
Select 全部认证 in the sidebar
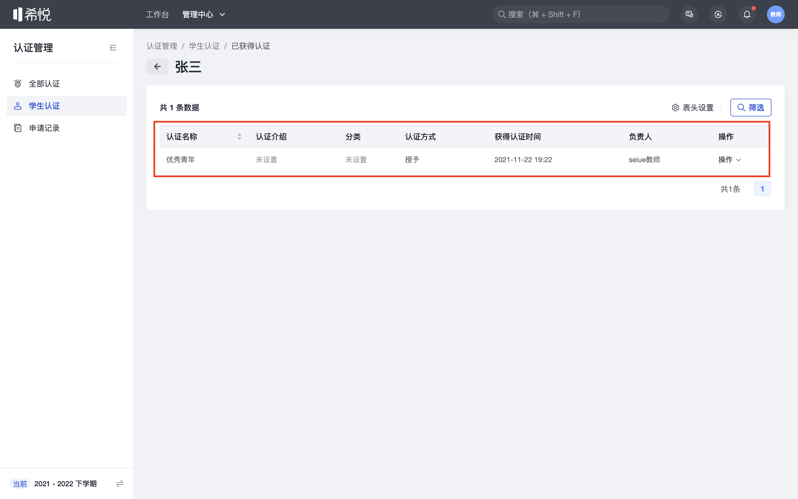coord(66,84)
